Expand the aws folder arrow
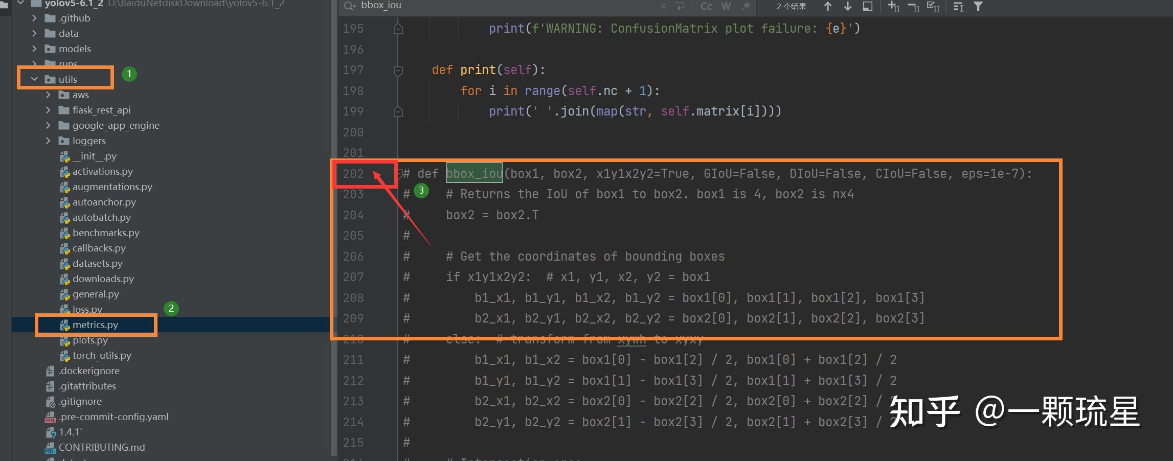The width and height of the screenshot is (1173, 461). 48,95
